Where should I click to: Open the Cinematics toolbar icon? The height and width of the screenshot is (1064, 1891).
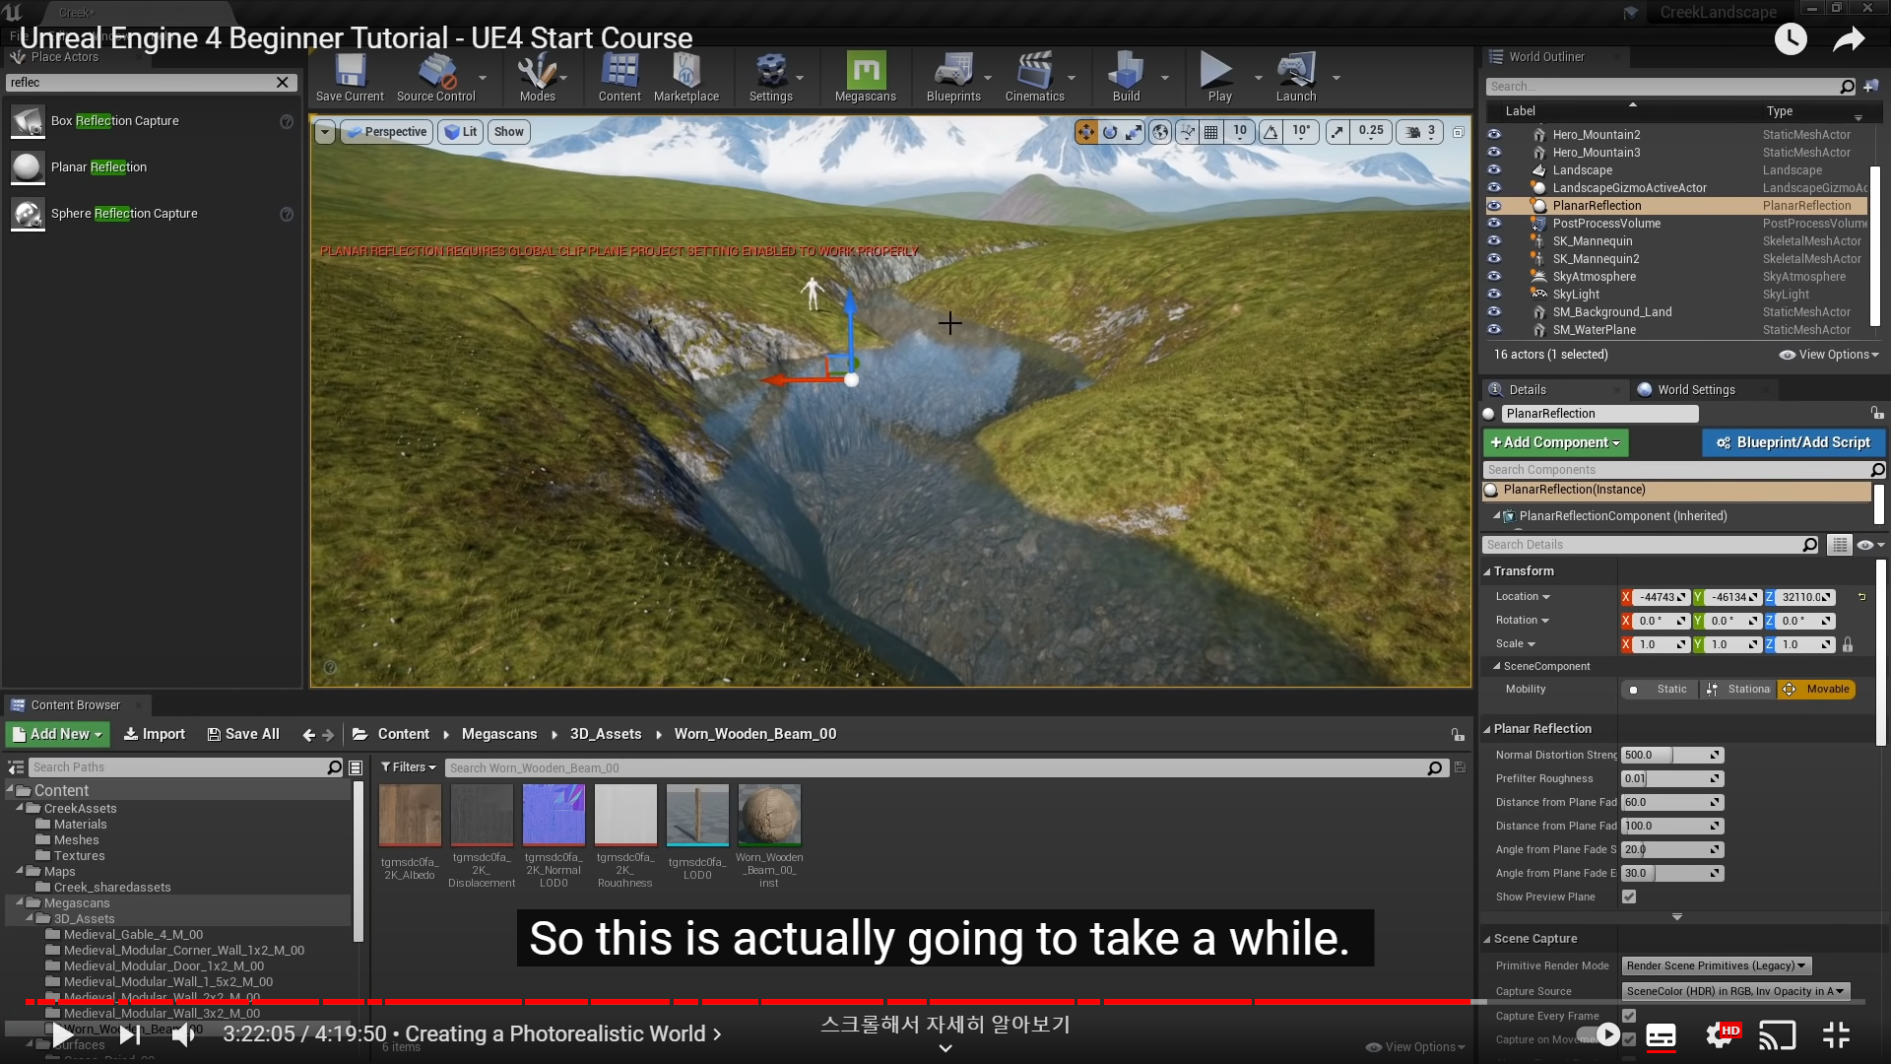(1034, 73)
